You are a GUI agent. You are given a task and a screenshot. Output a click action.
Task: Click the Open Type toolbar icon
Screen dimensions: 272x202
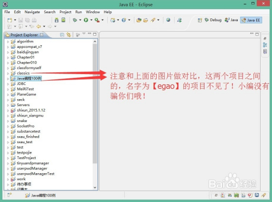tap(139, 20)
